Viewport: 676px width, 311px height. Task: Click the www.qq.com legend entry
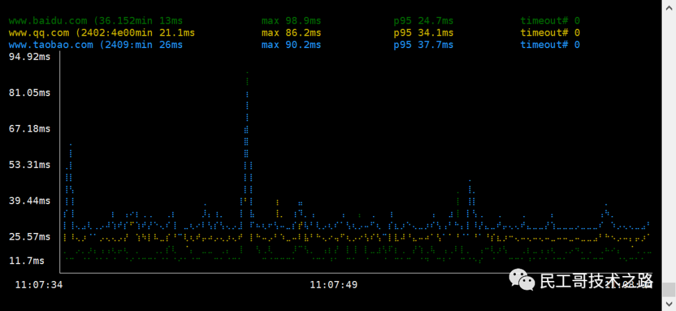[102, 32]
